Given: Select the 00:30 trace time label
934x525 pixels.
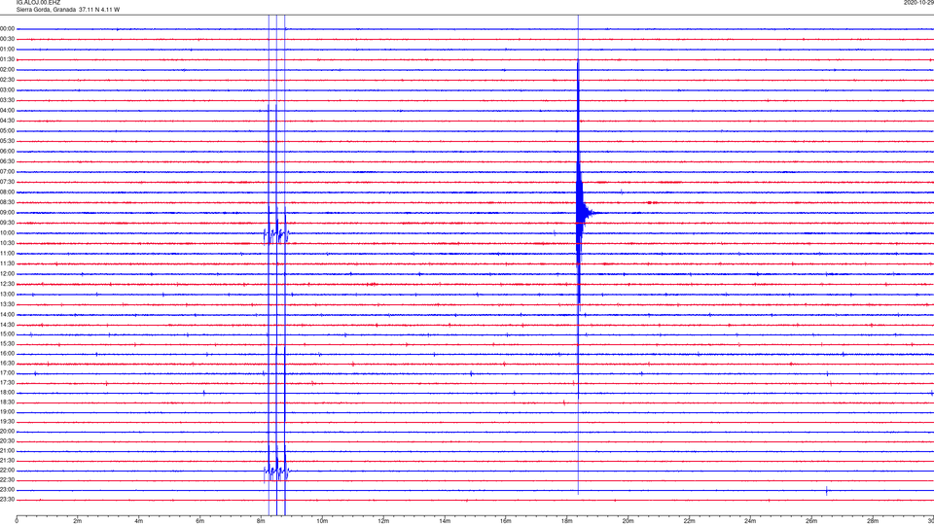Looking at the screenshot, I should pos(8,39).
